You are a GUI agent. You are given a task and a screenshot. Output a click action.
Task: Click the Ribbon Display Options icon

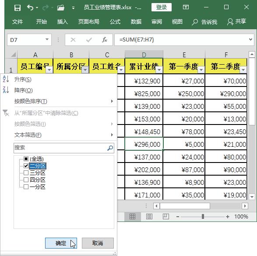[186, 7]
